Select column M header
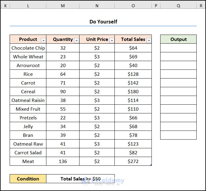This screenshot has height=191, width=206. (x=63, y=6)
